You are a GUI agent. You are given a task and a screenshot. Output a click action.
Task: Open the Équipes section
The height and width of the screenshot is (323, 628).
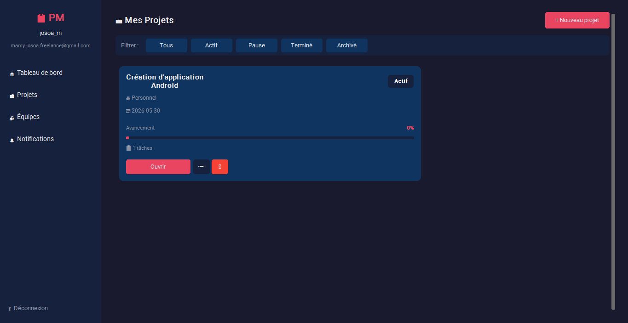24,117
